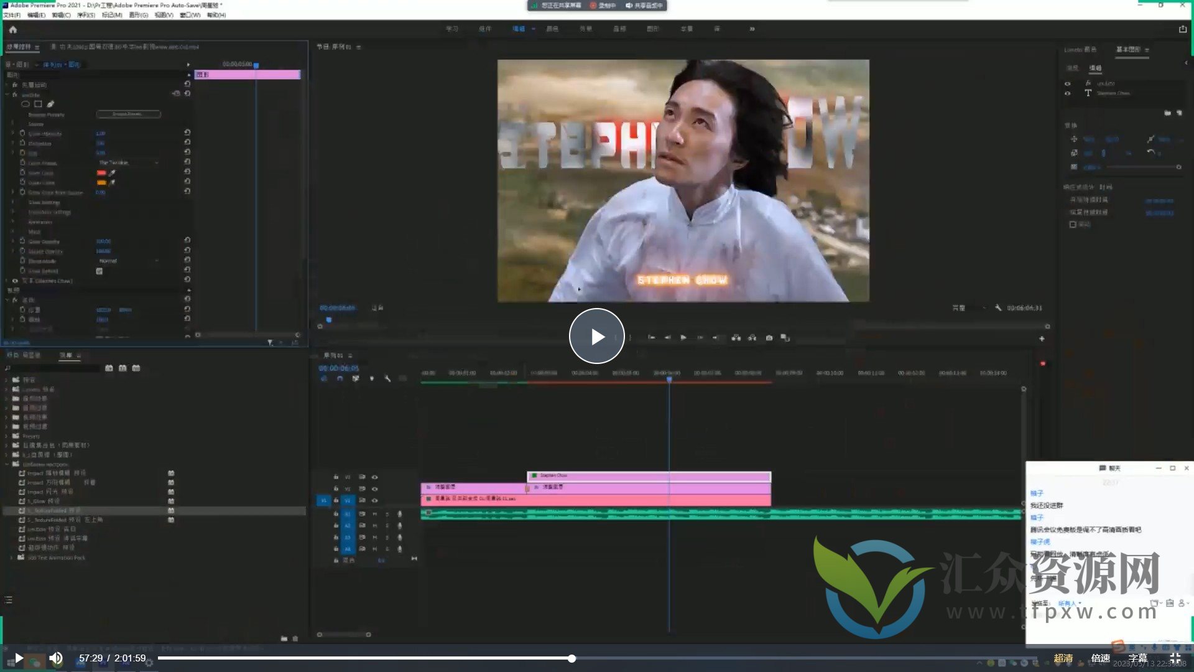This screenshot has width=1194, height=672.
Task: Click the large play overlay button on the video
Action: [x=596, y=336]
